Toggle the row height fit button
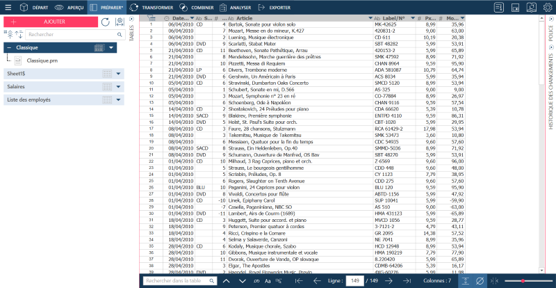This screenshot has height=288, width=556. coord(465,280)
